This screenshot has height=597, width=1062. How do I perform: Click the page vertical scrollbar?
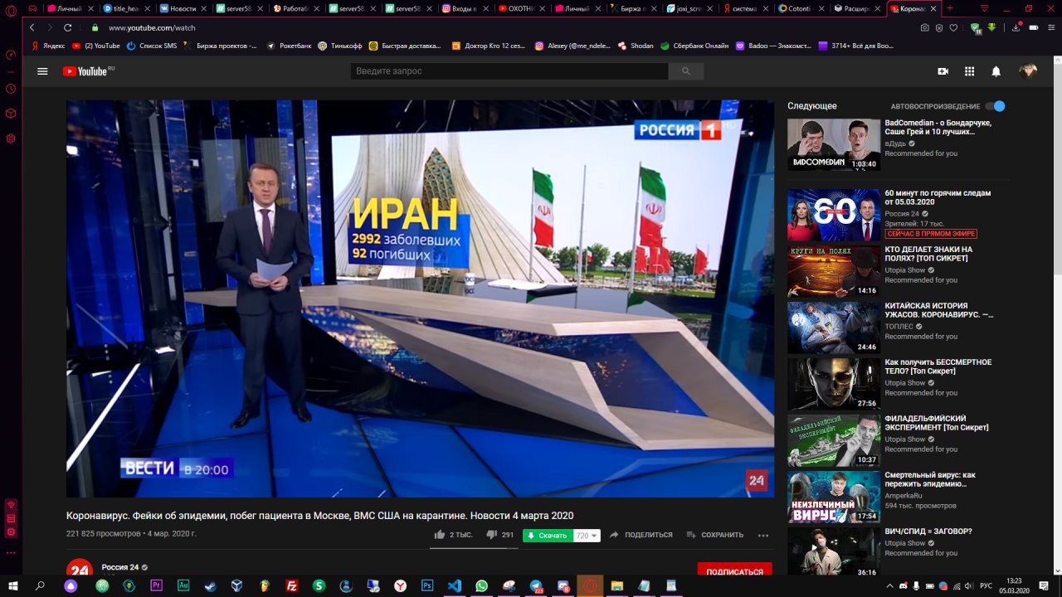tap(1057, 315)
